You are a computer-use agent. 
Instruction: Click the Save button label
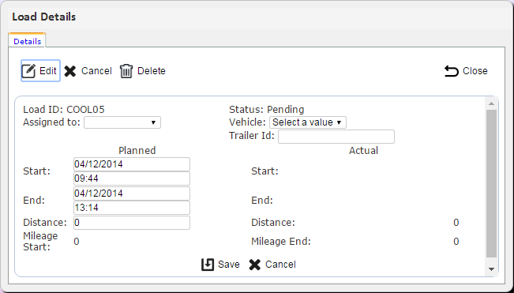[229, 265]
